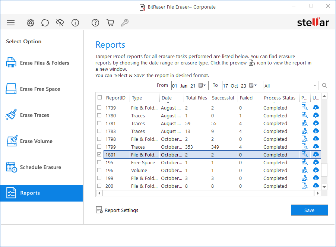The height and width of the screenshot is (247, 336).
Task: Upload report 1801 to cloud
Action: 316,155
